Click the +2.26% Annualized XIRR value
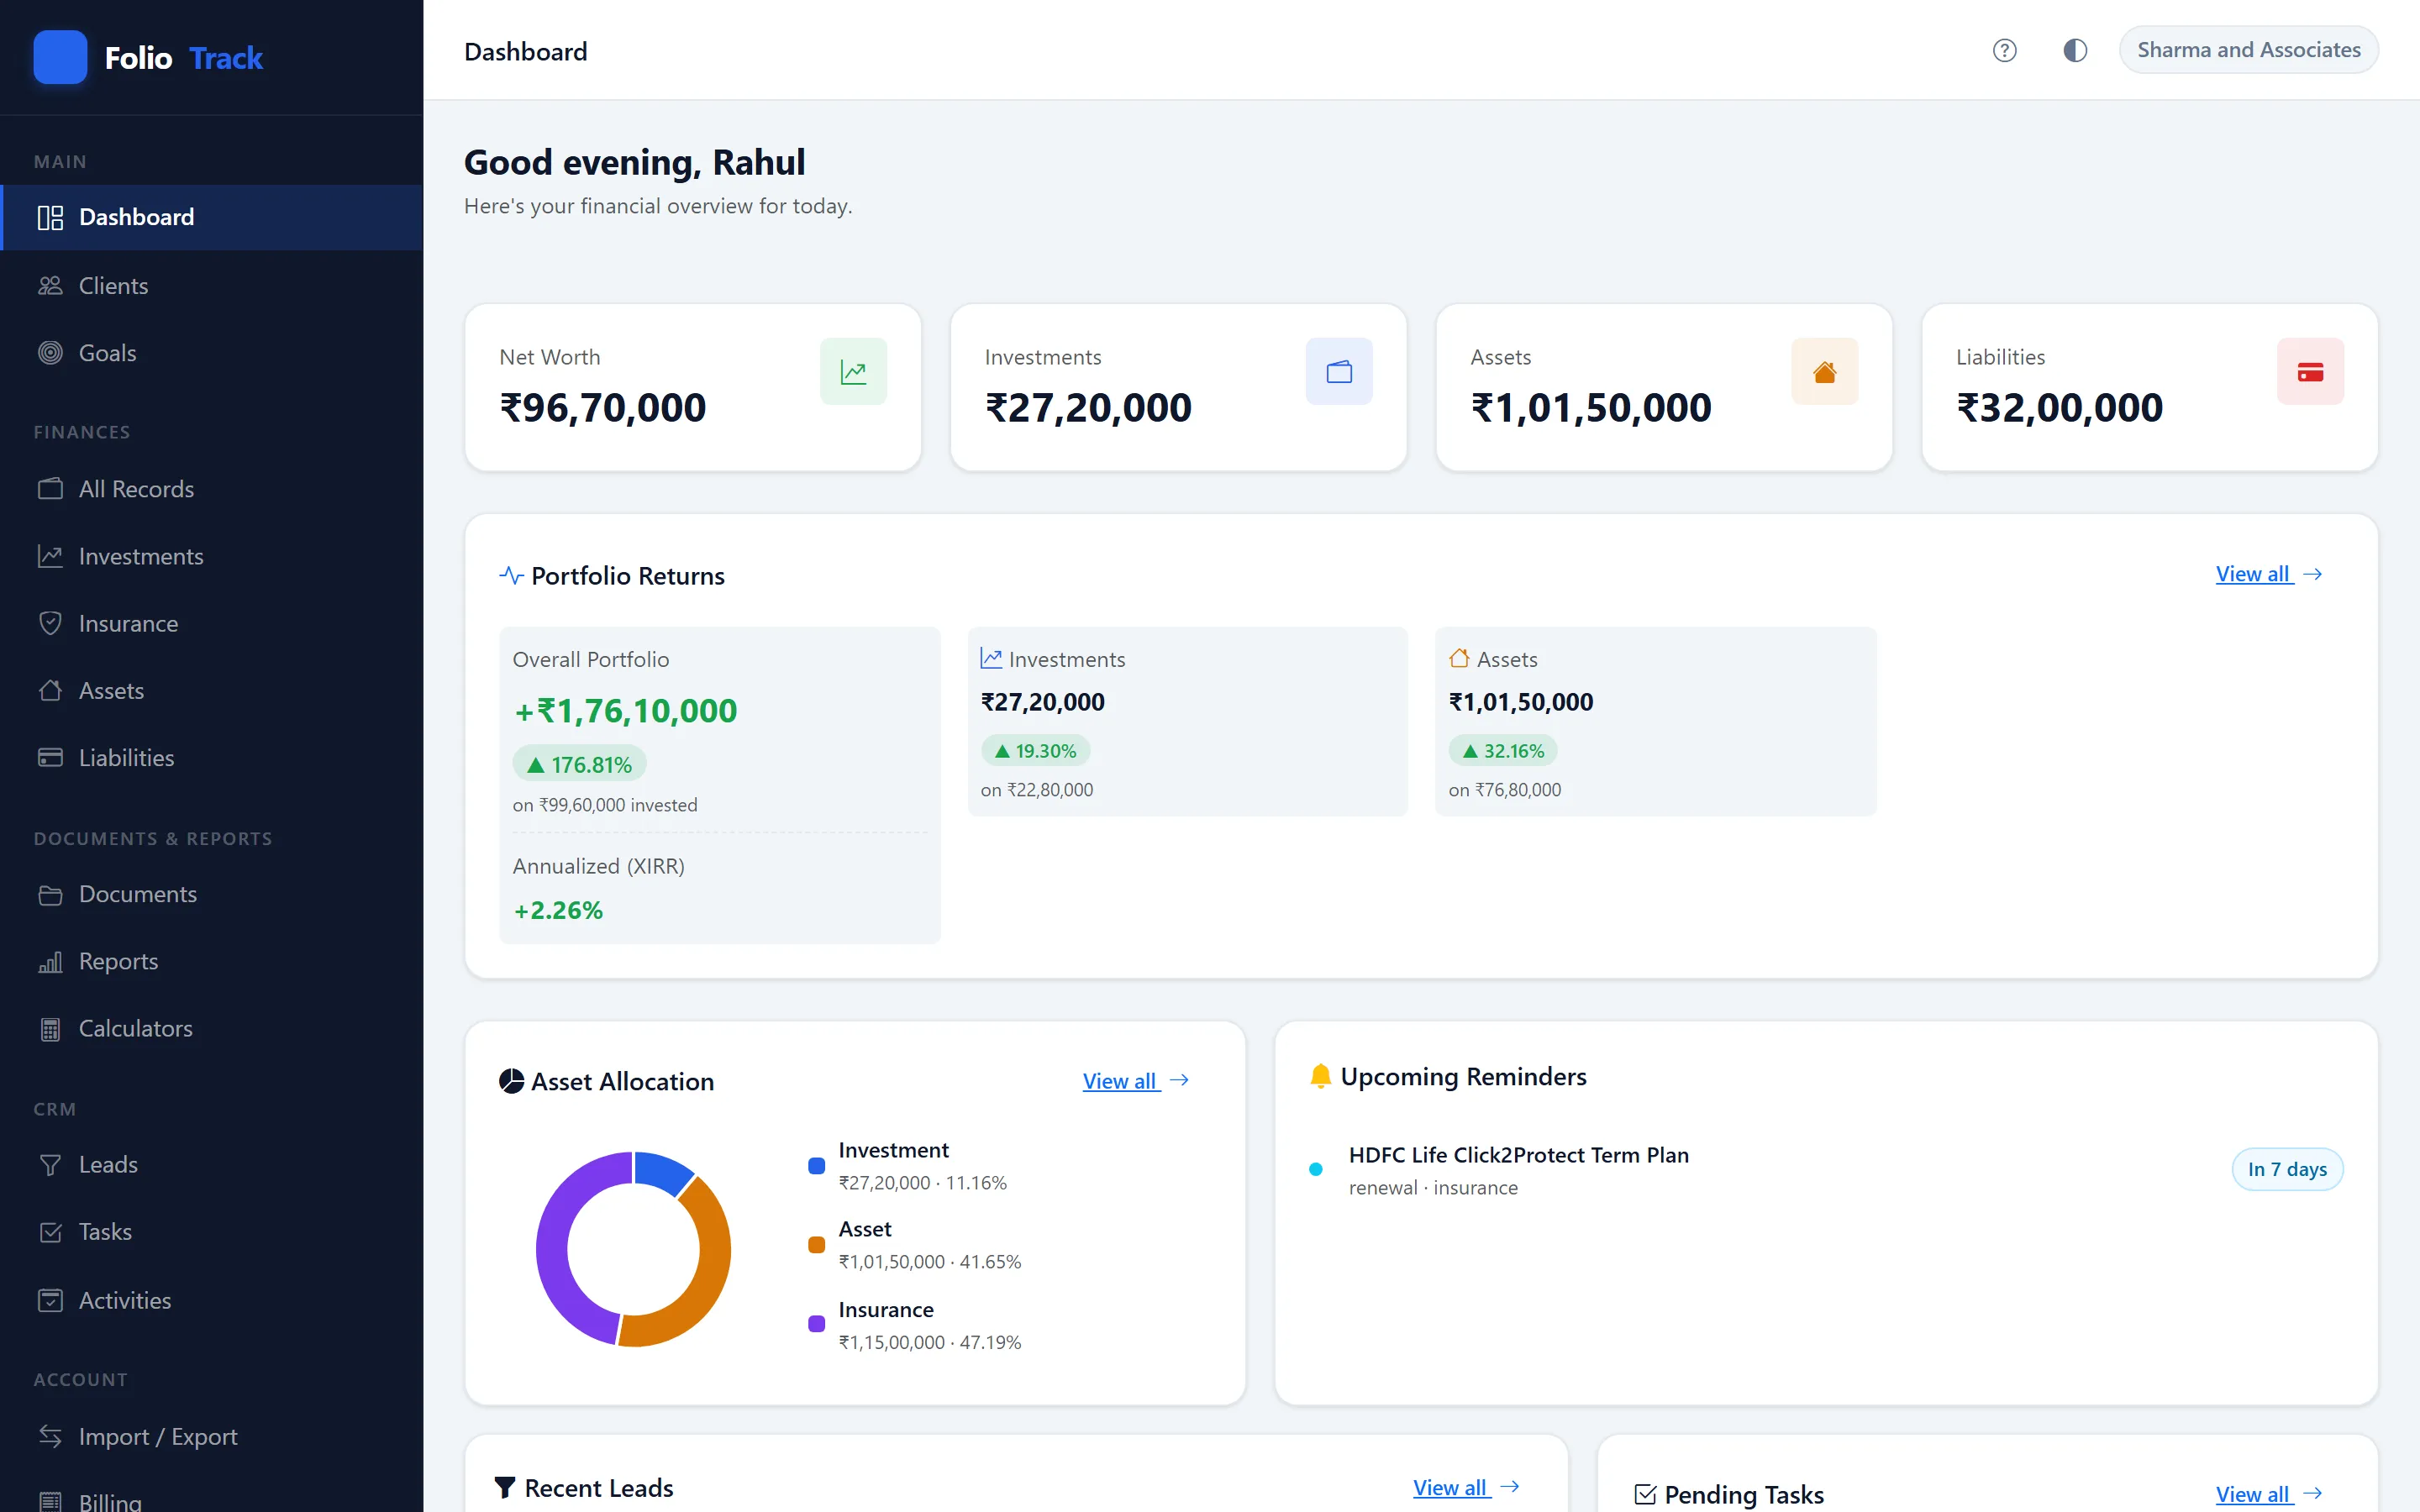Screen dimensions: 2420x1512 tap(558, 910)
